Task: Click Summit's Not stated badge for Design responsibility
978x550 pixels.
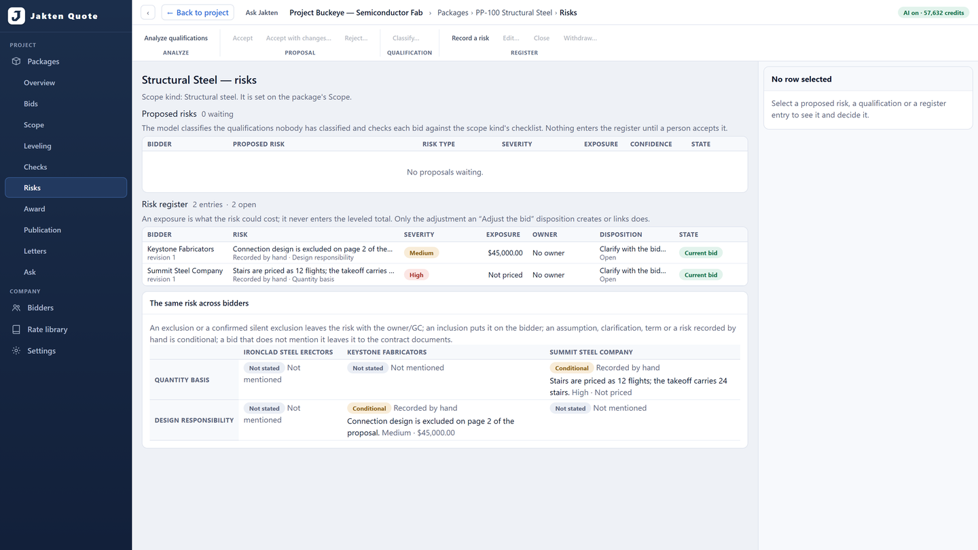Action: 570,408
